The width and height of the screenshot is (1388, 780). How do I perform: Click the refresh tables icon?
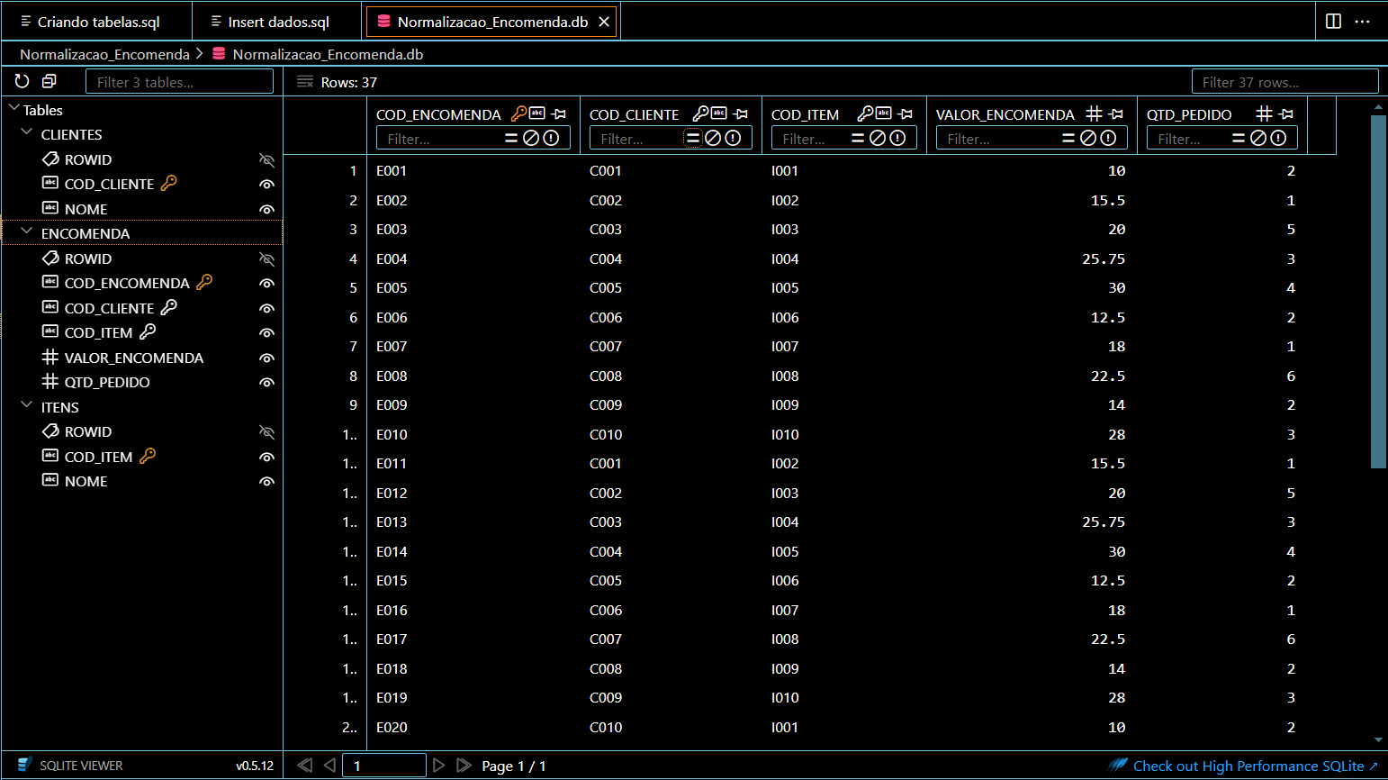(x=23, y=81)
